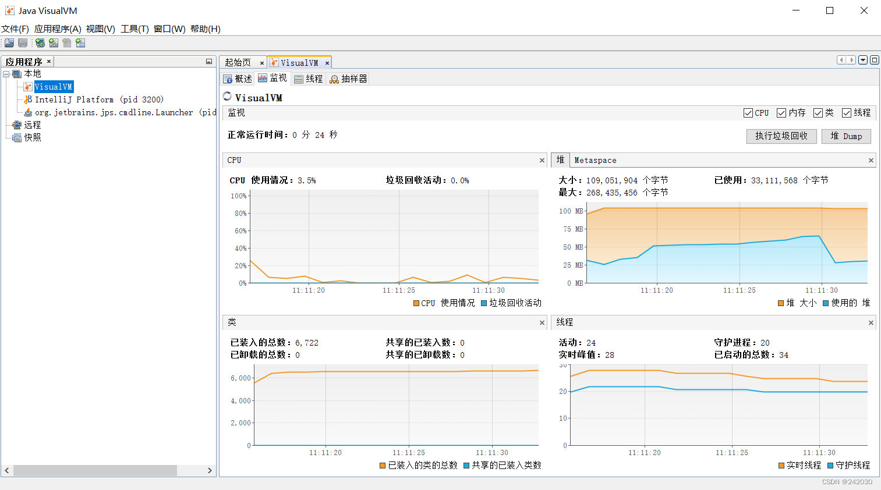Viewport: 881px width, 490px height.
Task: Click the 已装入的总数 6,722 value
Action: (307, 343)
